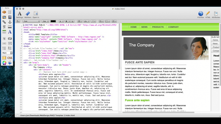Click HOME in the preview navigation bar
This screenshot has height=124, width=221.
pos(133,27)
